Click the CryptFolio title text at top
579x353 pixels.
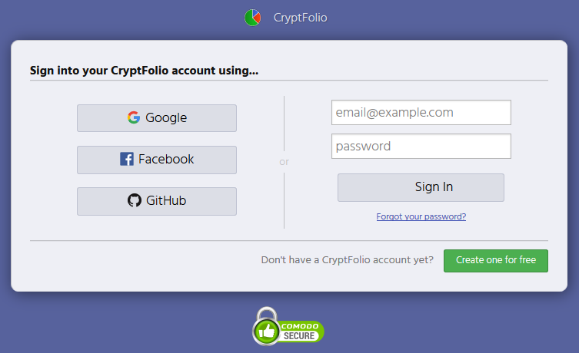(x=300, y=18)
